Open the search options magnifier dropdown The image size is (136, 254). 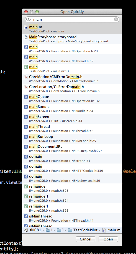point(29,19)
